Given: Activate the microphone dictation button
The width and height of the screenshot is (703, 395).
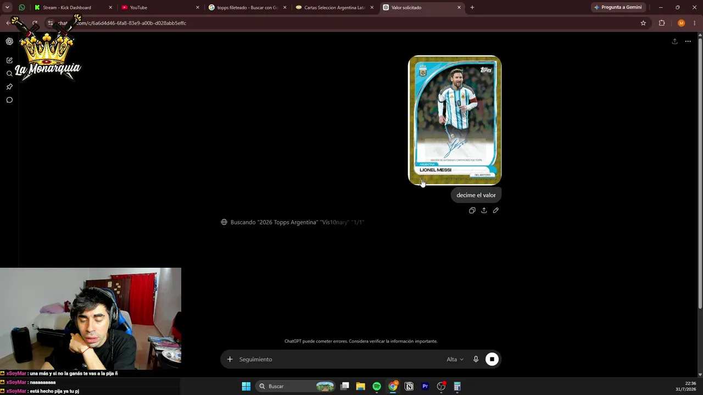Looking at the screenshot, I should tap(476, 359).
